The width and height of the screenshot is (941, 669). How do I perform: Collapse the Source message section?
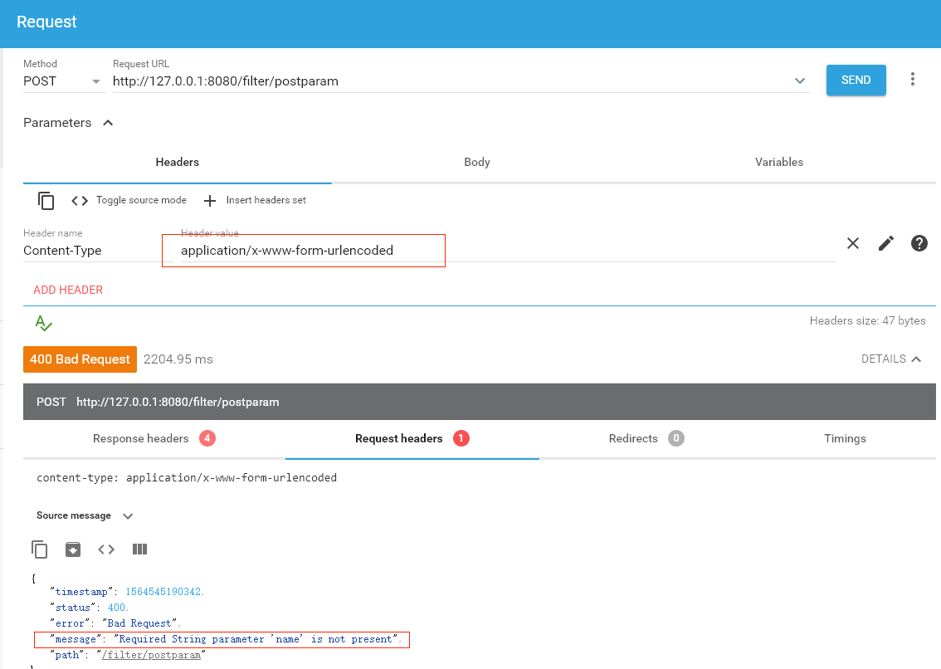pos(128,515)
